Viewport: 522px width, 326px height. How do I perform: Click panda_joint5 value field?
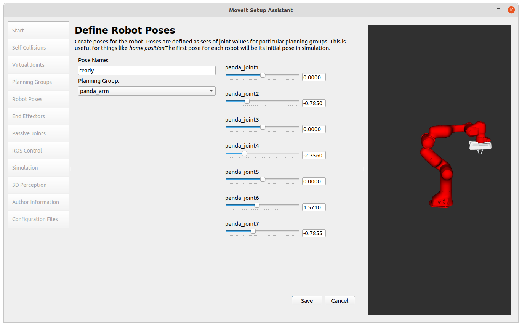click(314, 181)
